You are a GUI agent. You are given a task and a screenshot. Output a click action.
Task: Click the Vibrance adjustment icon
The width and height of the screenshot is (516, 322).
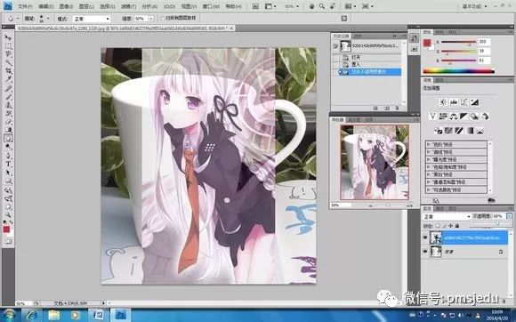[432, 117]
